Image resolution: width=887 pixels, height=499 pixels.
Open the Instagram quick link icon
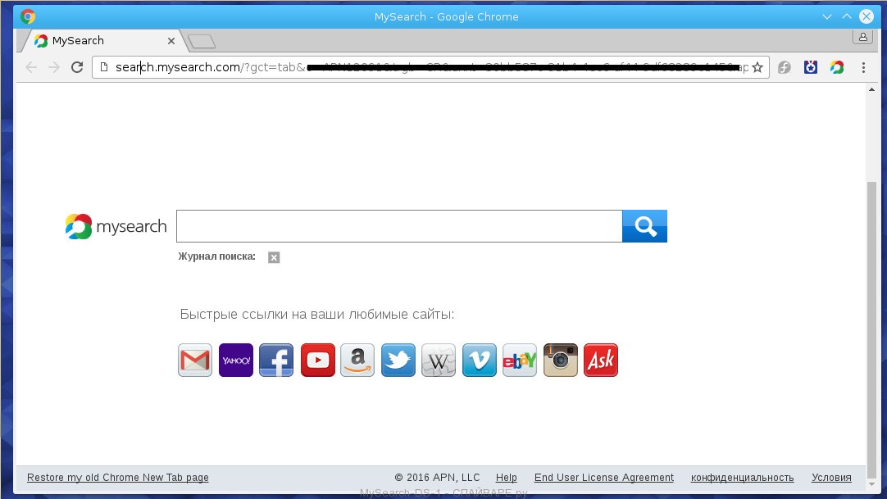[561, 361]
